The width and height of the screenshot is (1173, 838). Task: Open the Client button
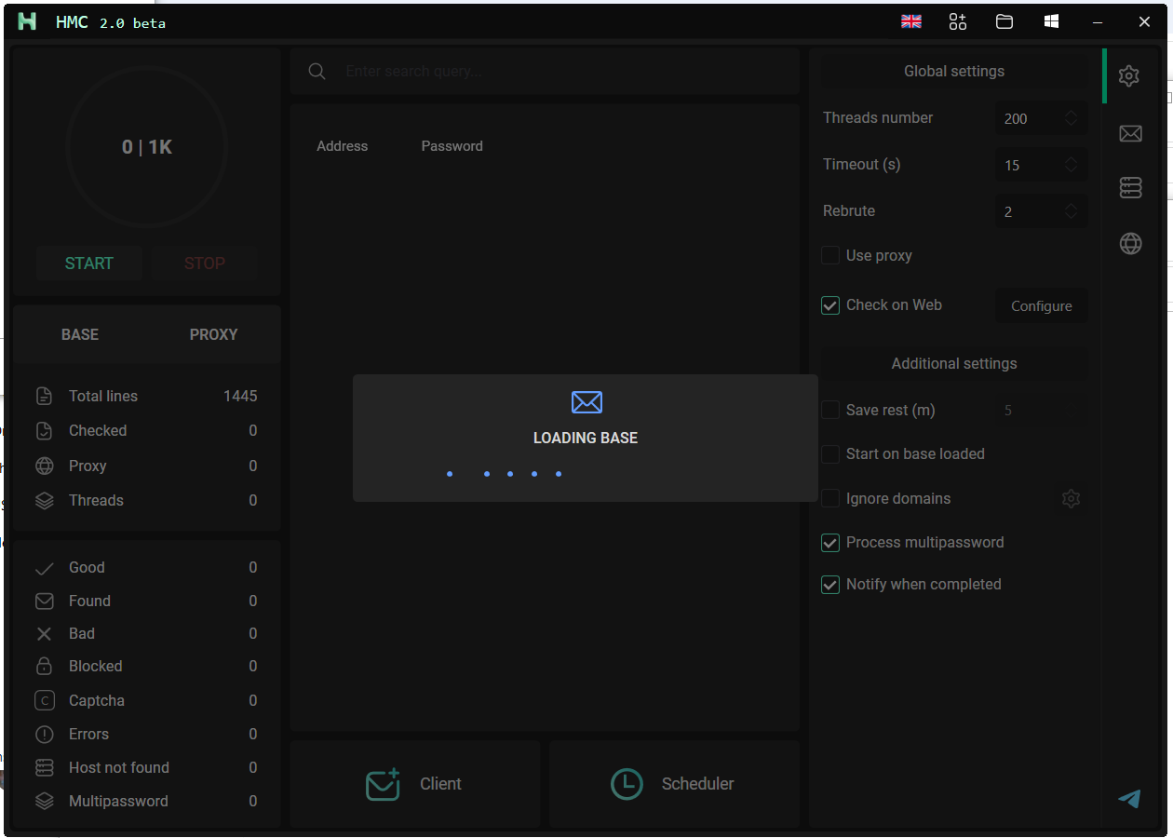coord(415,784)
